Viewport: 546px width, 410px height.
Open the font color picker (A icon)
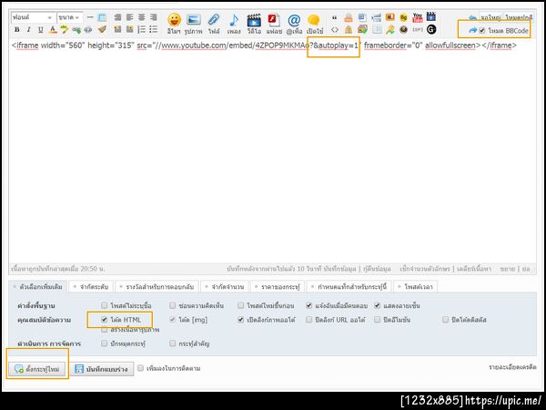point(52,30)
